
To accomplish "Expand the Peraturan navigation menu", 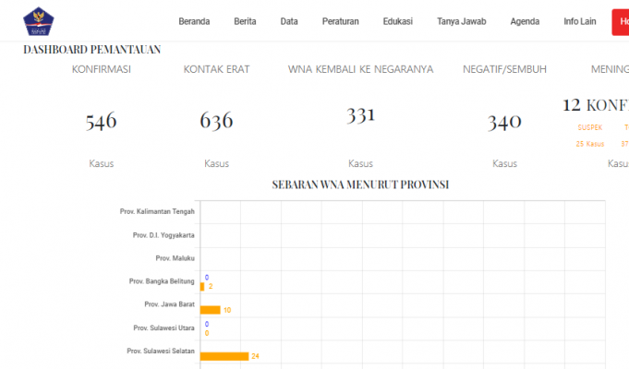I will click(340, 21).
